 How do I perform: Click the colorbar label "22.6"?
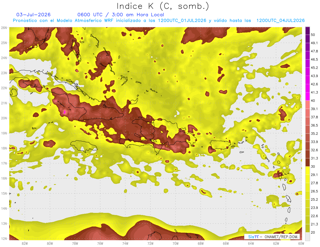pos(314,216)
